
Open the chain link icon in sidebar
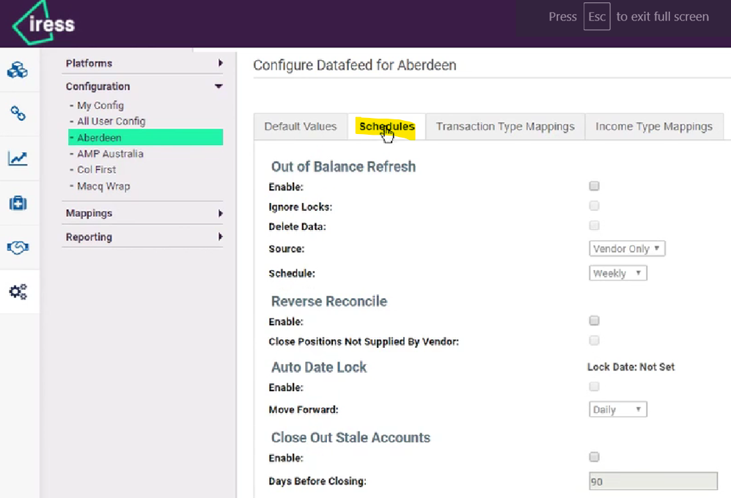point(18,114)
